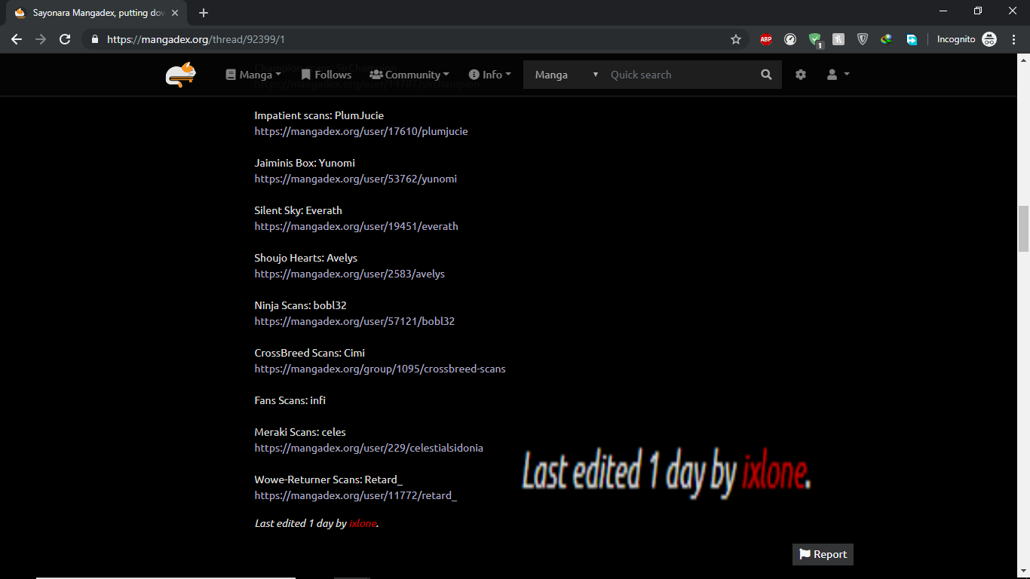Click the MangaDex cat logo

[x=181, y=75]
